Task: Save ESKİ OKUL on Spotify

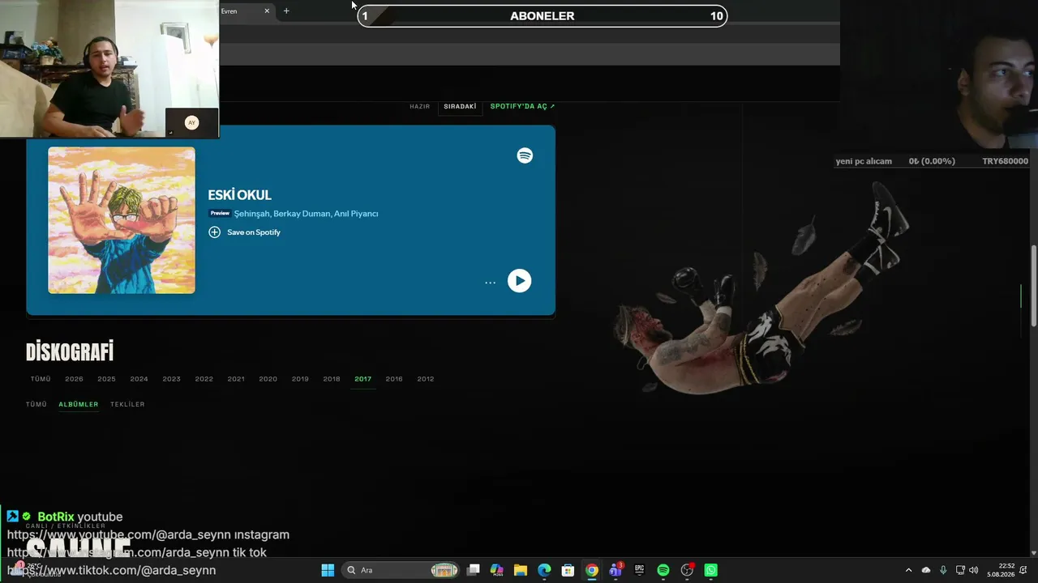Action: [244, 232]
